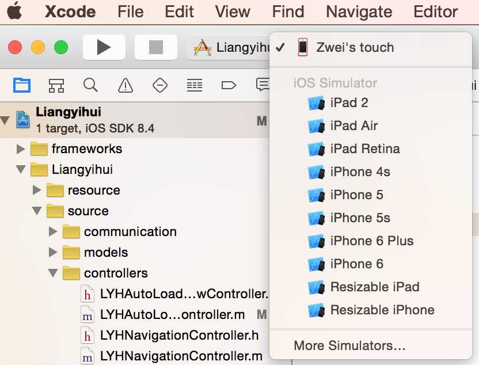Viewport: 479px width, 365px height.
Task: Open the Edit menu
Action: pos(179,12)
